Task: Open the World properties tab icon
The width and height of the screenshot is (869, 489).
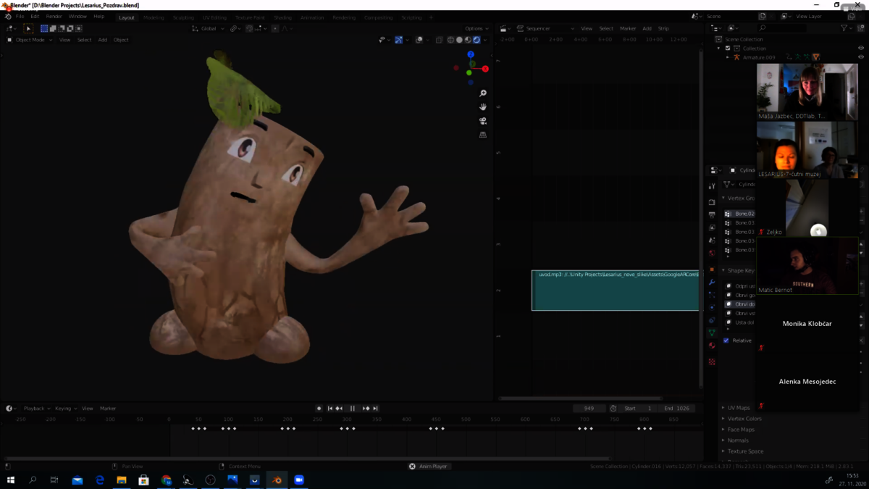Action: [712, 254]
